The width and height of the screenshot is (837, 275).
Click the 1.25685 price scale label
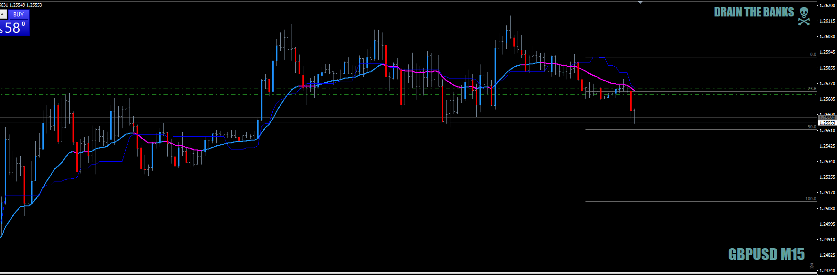tap(828, 99)
